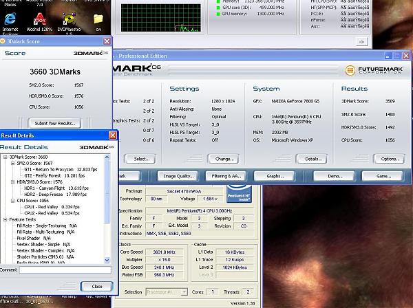Close the 3DMark Score window
Screen dimensions: 413x308
tap(107, 41)
